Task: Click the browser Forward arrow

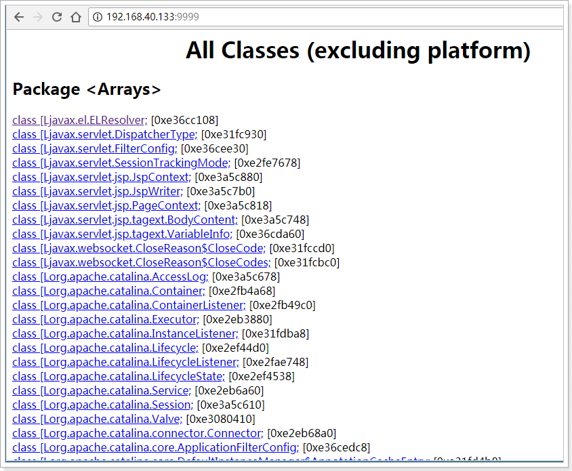Action: coord(38,17)
